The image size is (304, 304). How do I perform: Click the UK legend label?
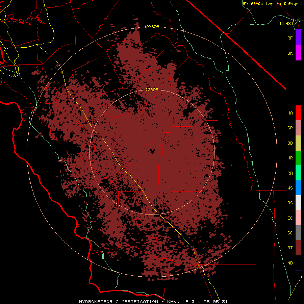[x=290, y=53]
